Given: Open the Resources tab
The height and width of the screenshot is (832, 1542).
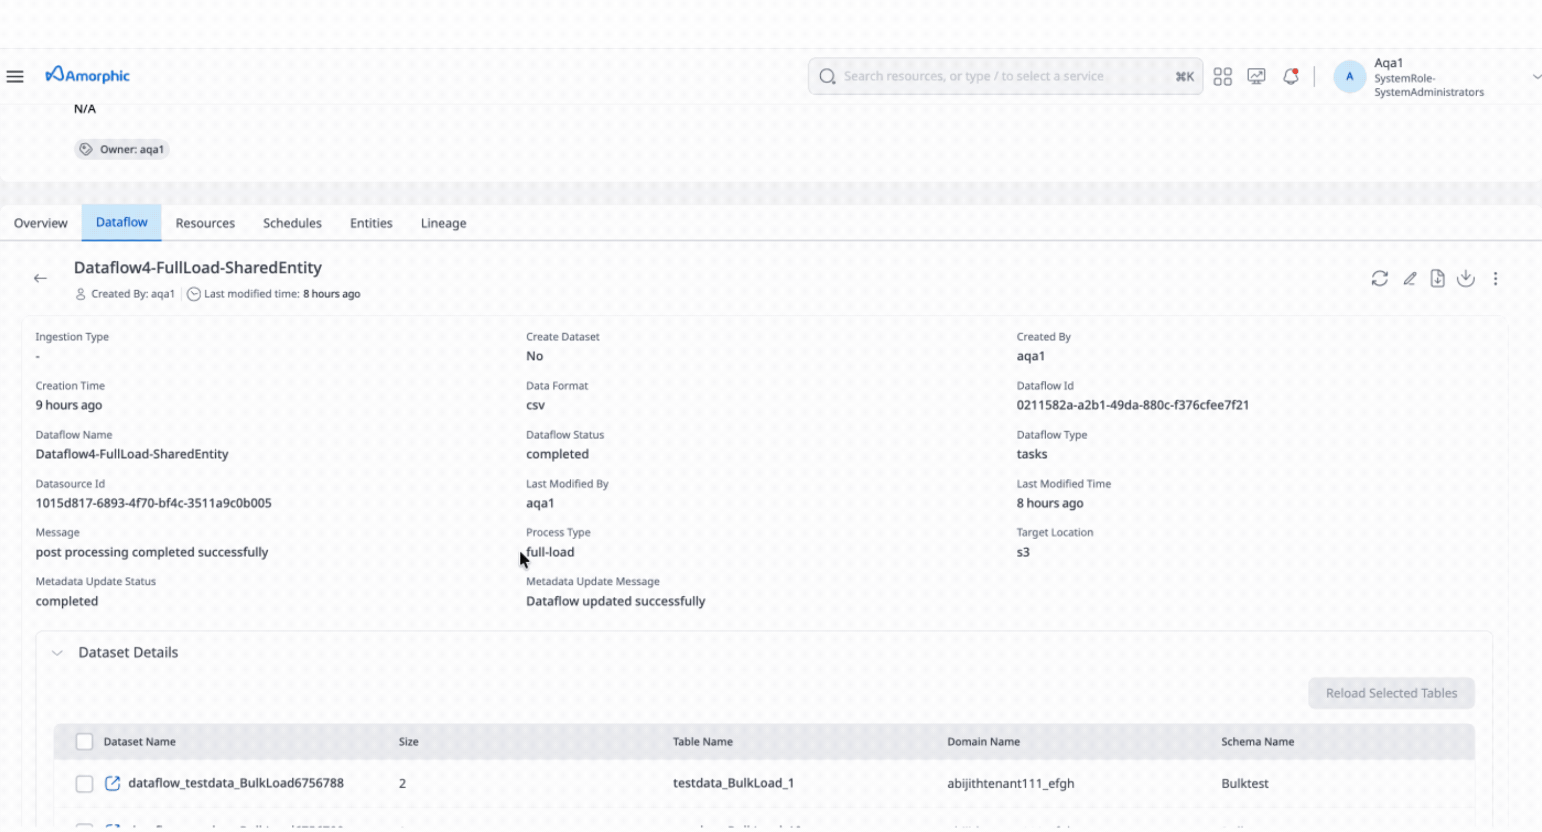Looking at the screenshot, I should click(x=205, y=223).
